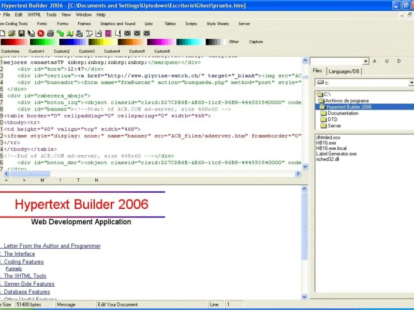Open the combo box dropdown beside A U D
414x310 pixels.
[365, 61]
